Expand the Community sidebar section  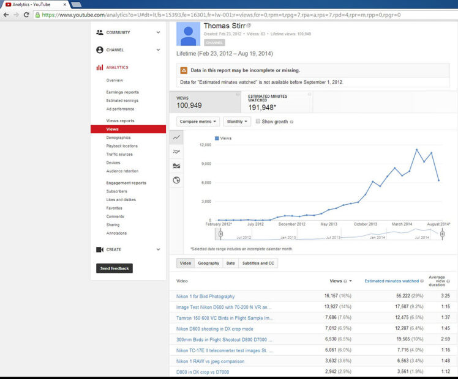(158, 32)
